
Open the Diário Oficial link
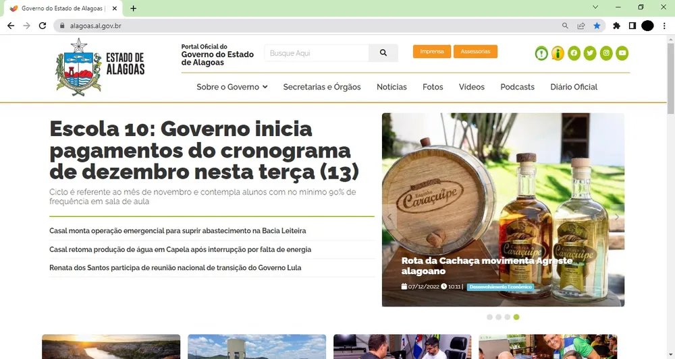pos(574,87)
